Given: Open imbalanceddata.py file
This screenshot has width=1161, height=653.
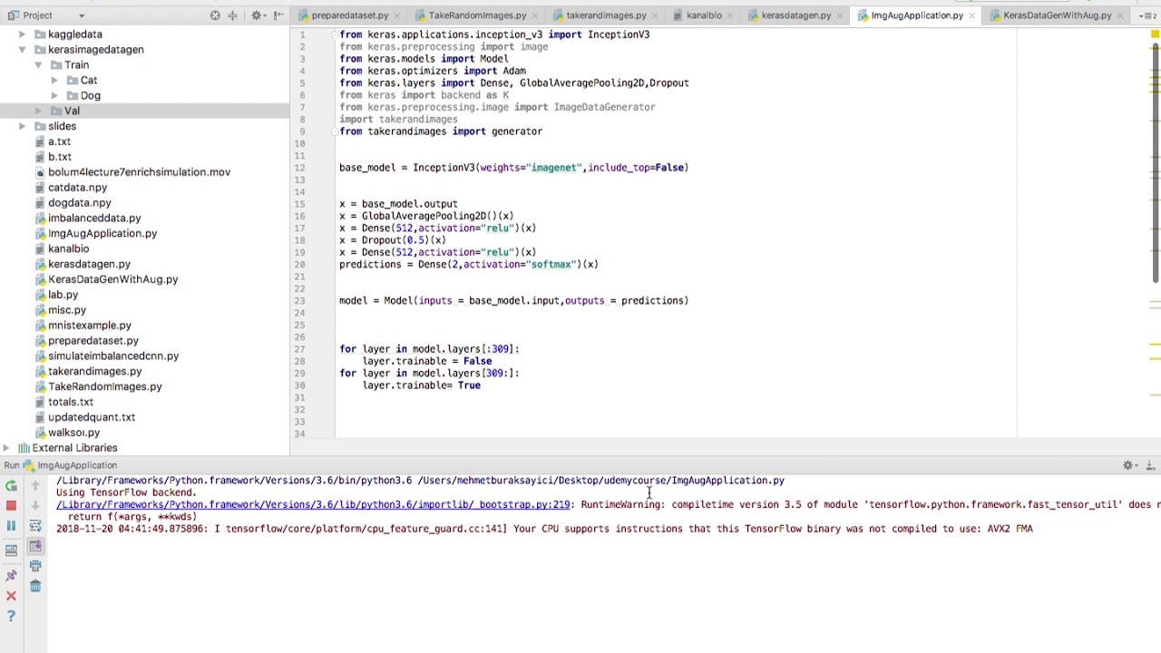Looking at the screenshot, I should tap(94, 219).
